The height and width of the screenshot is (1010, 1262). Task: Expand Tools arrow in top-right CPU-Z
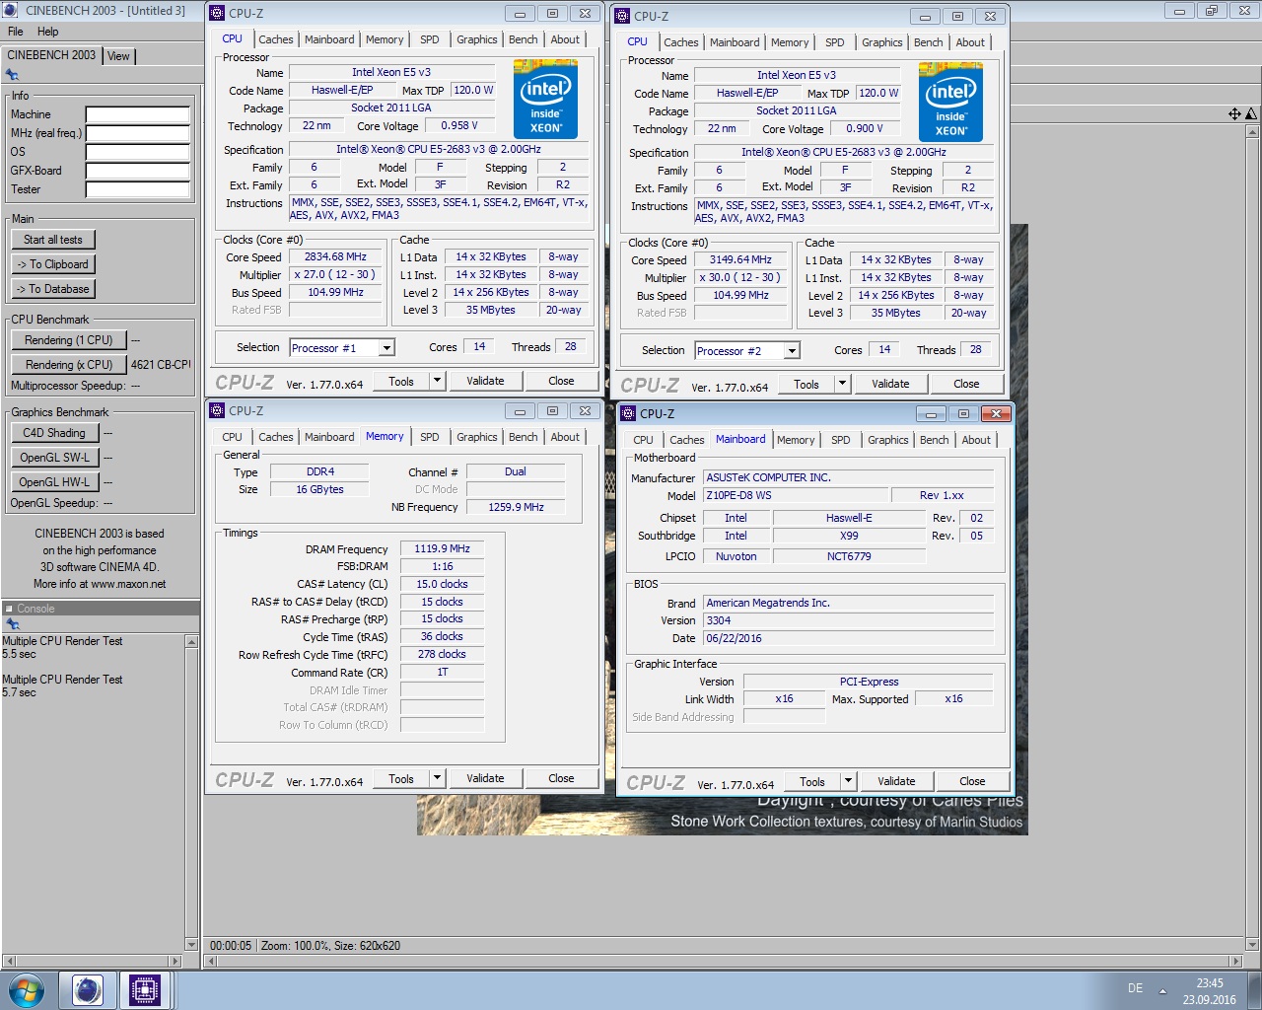842,384
